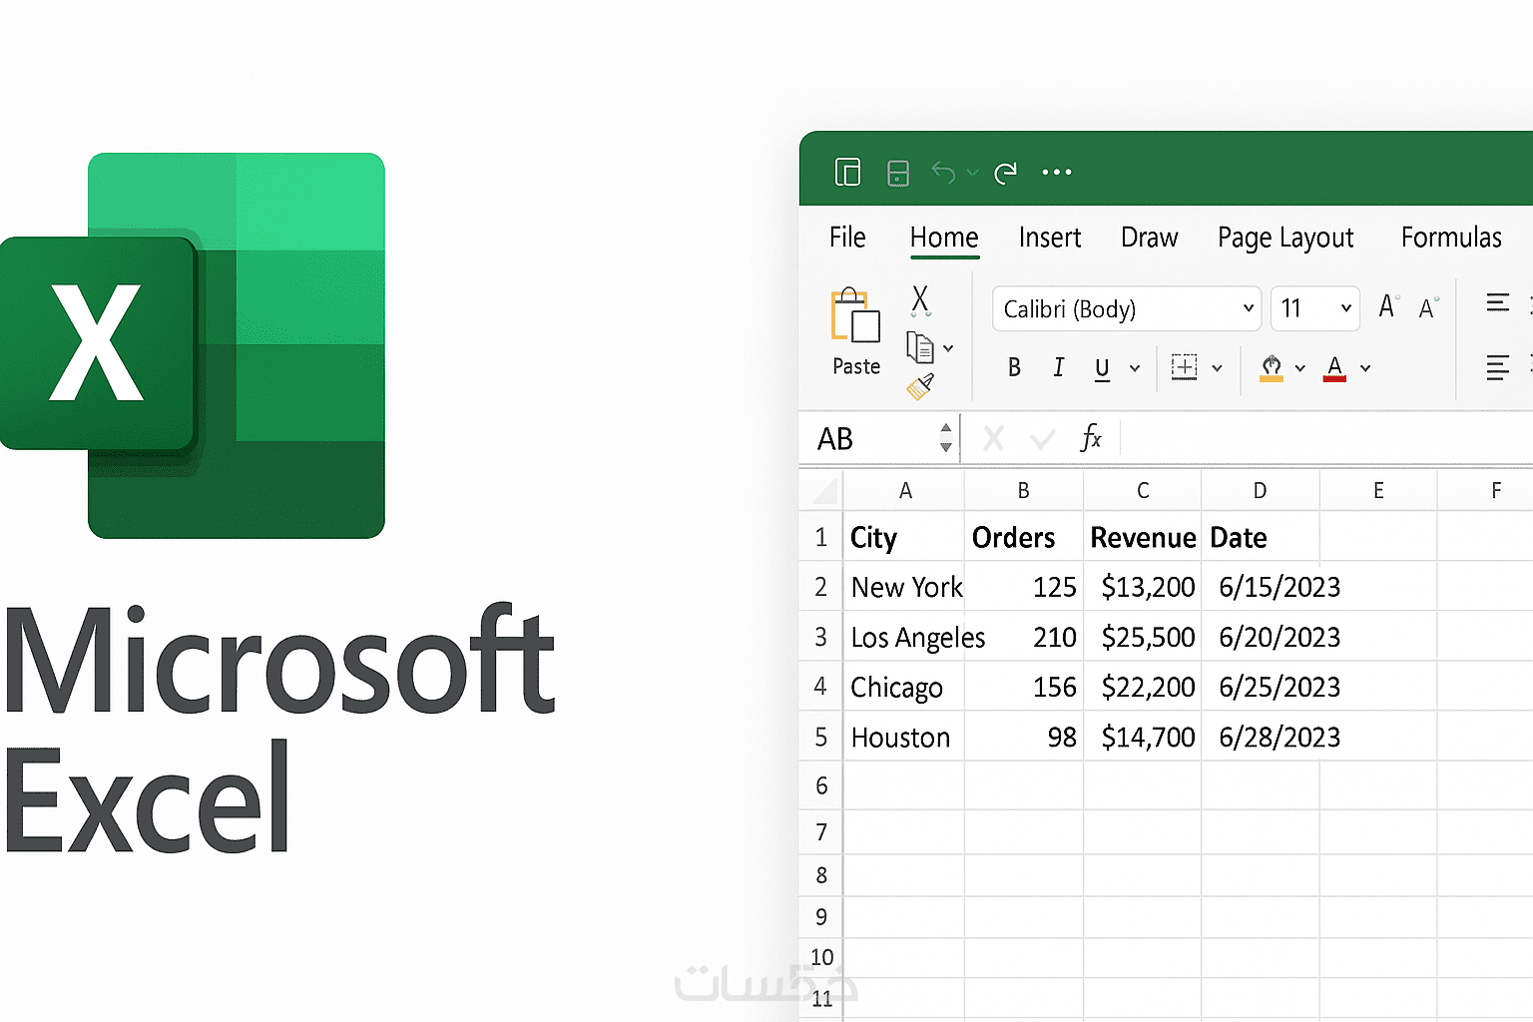Expand the Undo history arrow

tap(972, 173)
